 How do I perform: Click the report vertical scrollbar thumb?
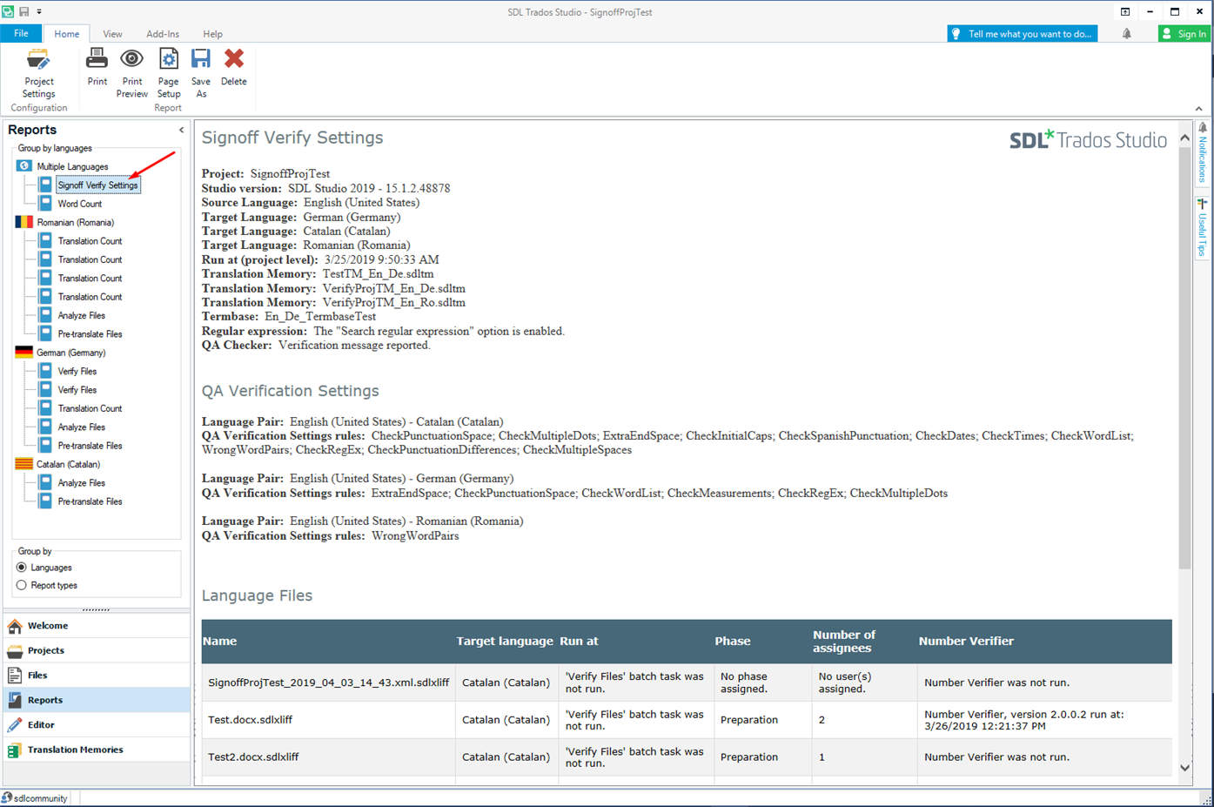coord(1184,358)
